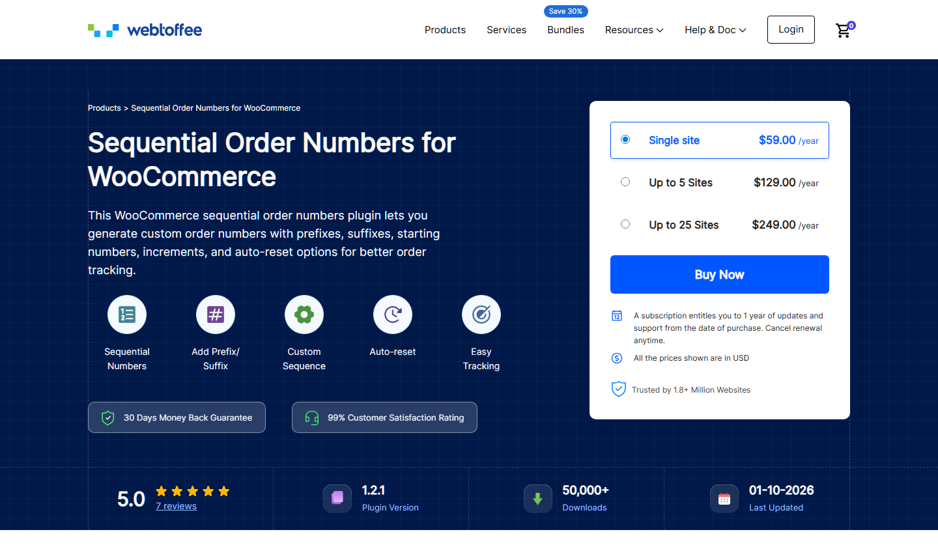Click the 5.0 rating score
Viewport: 938px width, 560px height.
(131, 499)
